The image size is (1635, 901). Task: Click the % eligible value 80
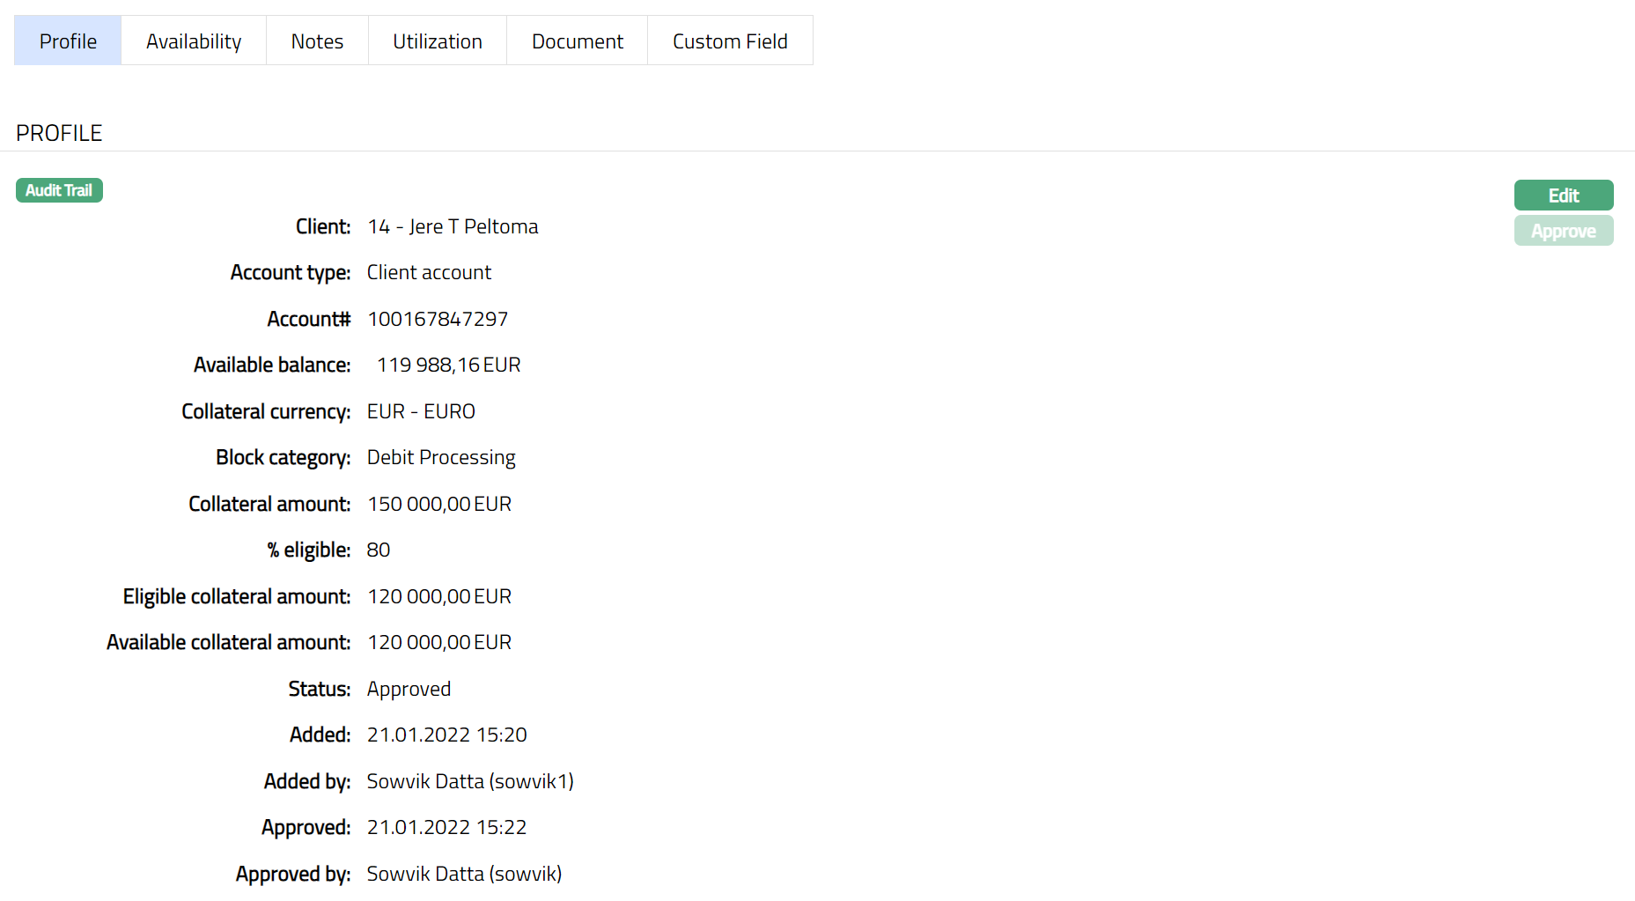pyautogui.click(x=379, y=550)
